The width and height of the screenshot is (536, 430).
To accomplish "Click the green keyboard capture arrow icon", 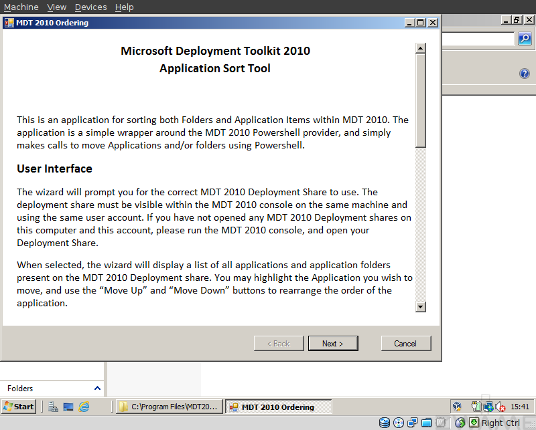I will (474, 423).
